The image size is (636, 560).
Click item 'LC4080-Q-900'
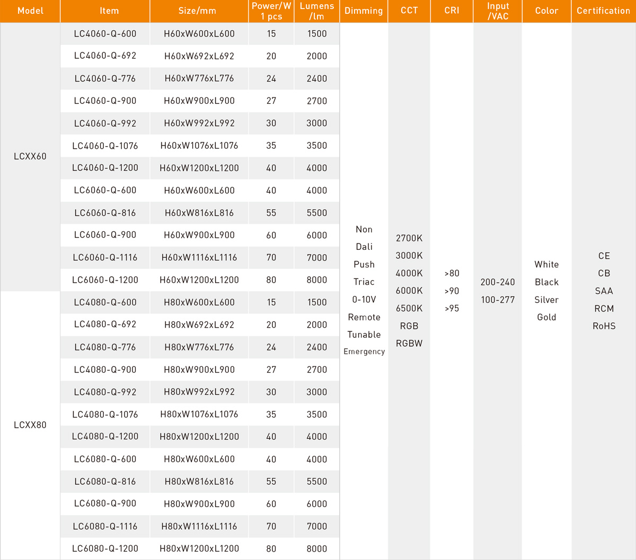105,369
